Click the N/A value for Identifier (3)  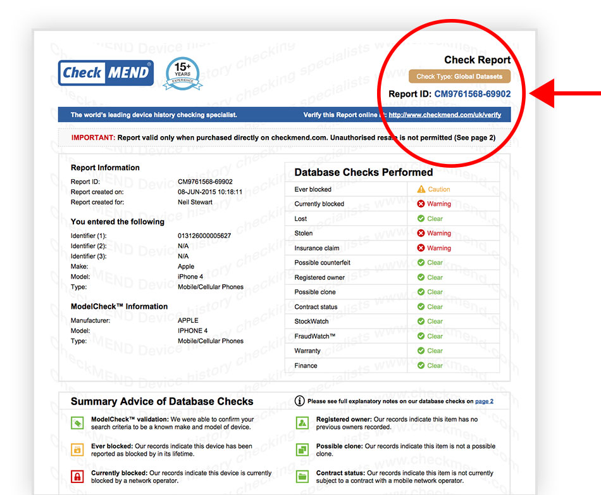(x=183, y=256)
